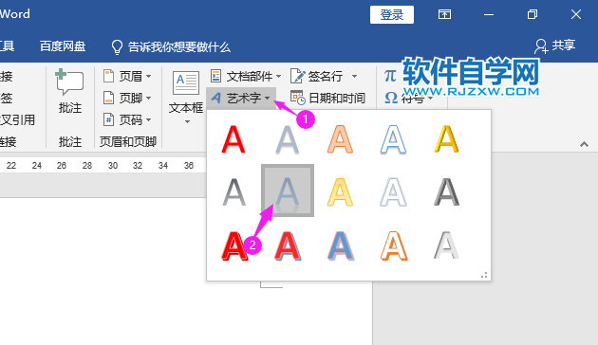Select the red fill WordArt style
This screenshot has height=345, width=598.
(234, 139)
